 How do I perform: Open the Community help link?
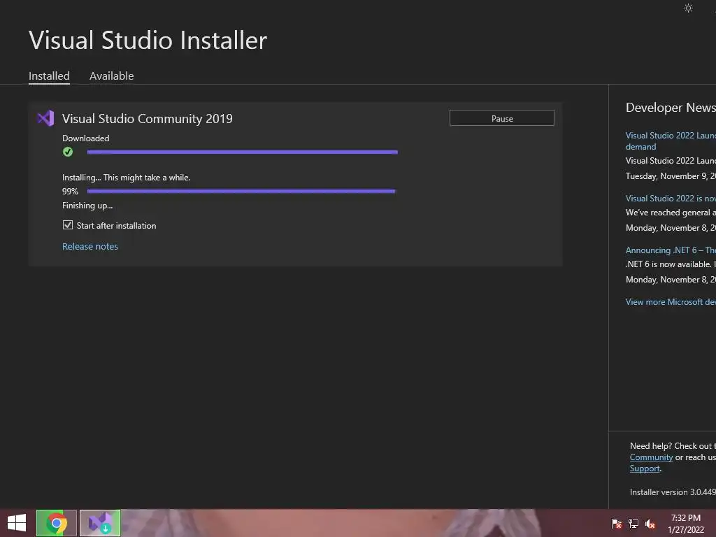651,457
